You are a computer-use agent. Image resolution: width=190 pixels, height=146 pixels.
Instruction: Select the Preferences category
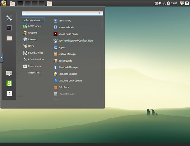coord(32,66)
